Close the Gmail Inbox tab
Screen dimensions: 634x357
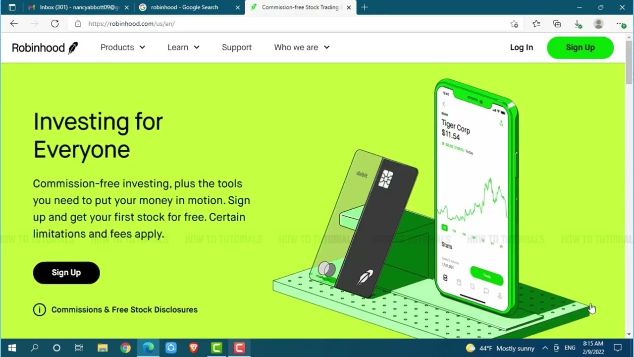tap(126, 7)
